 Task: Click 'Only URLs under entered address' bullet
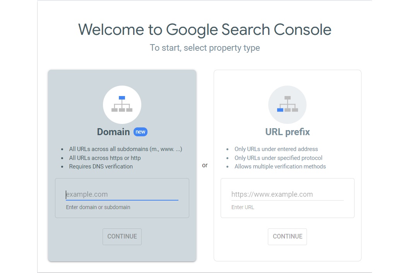(x=276, y=149)
